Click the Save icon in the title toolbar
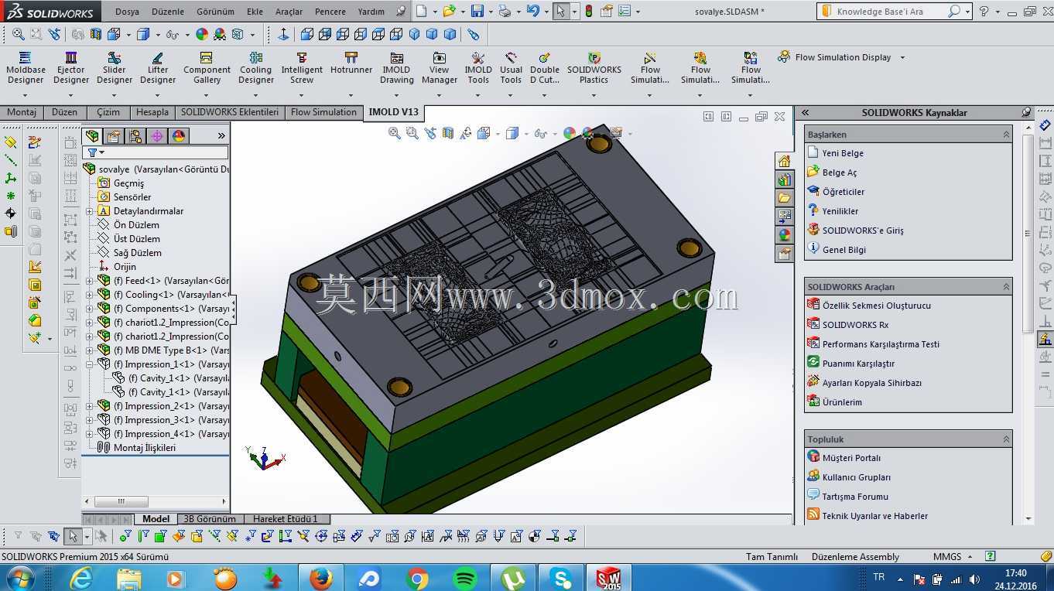The image size is (1054, 591). point(477,12)
